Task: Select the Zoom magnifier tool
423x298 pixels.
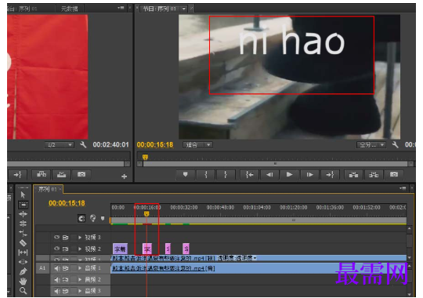Action: point(23,291)
